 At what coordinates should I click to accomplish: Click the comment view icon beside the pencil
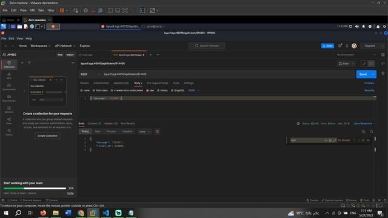[371, 64]
